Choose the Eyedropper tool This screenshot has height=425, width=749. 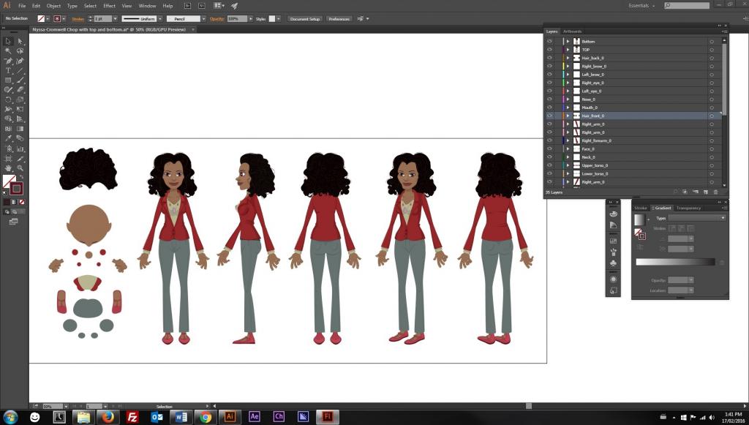pos(8,138)
